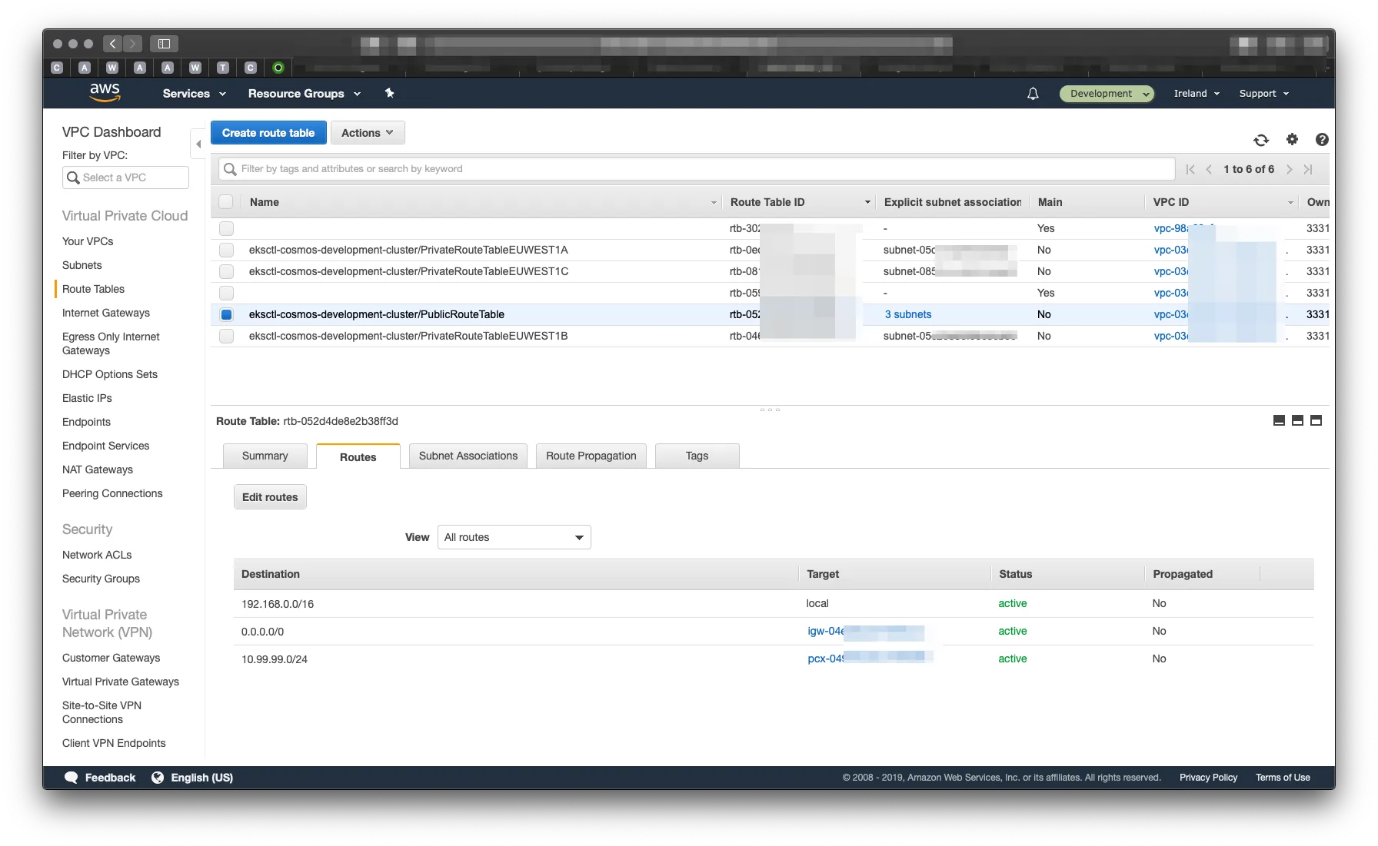Open the Actions dropdown button

point(368,133)
